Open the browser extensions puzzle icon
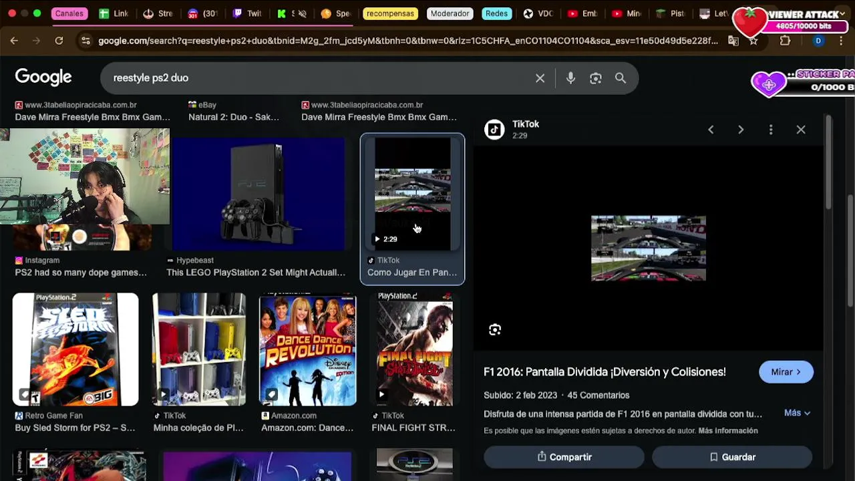 [x=785, y=41]
